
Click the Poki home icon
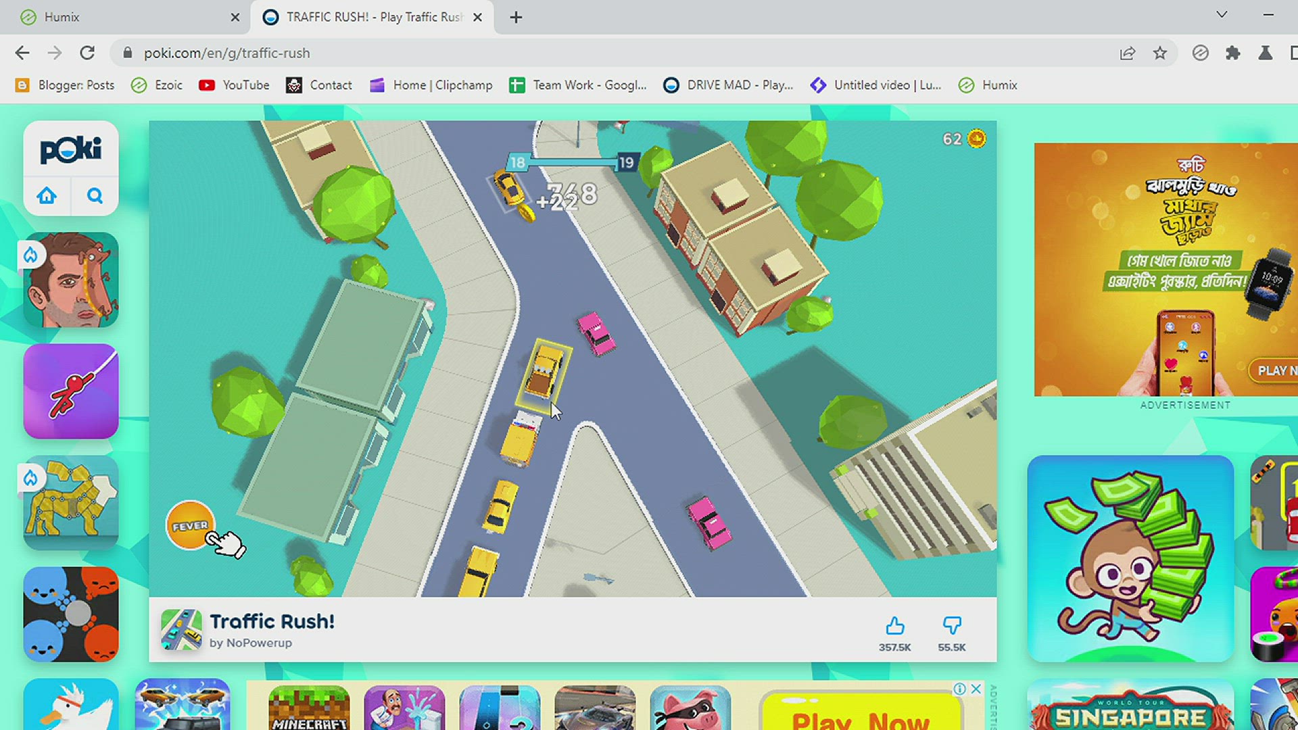click(x=47, y=196)
